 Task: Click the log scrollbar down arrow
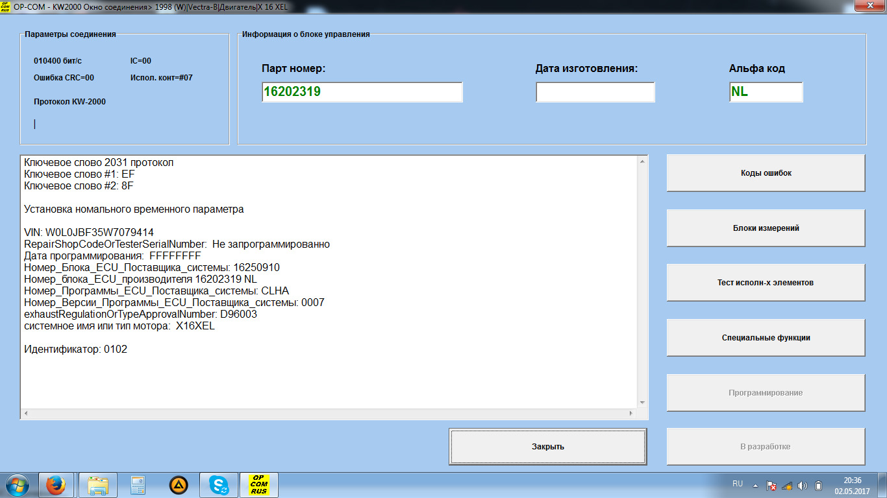[x=642, y=403]
